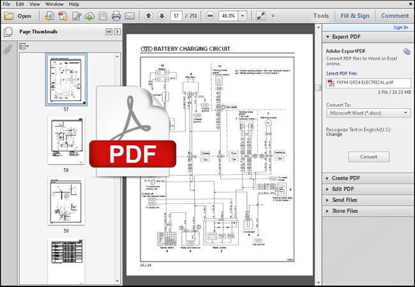Open the File menu
Viewport: 415px width, 287px height.
pos(6,4)
